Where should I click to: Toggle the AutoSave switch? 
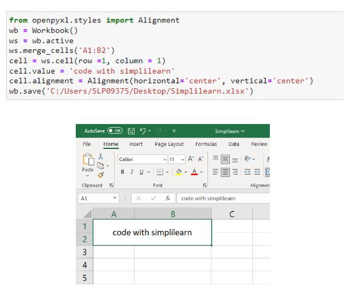tap(115, 131)
